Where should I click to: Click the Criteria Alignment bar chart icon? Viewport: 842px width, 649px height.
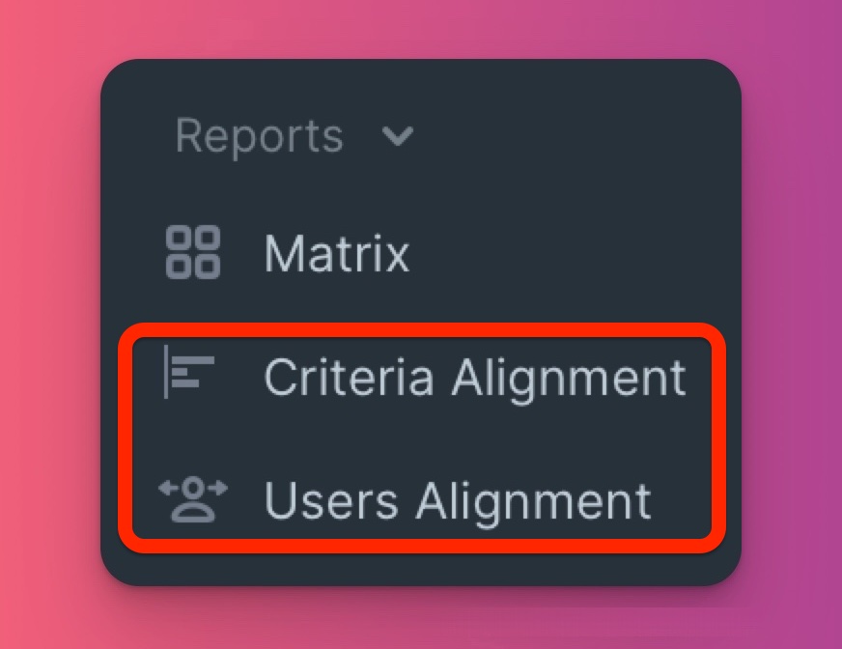pos(189,372)
